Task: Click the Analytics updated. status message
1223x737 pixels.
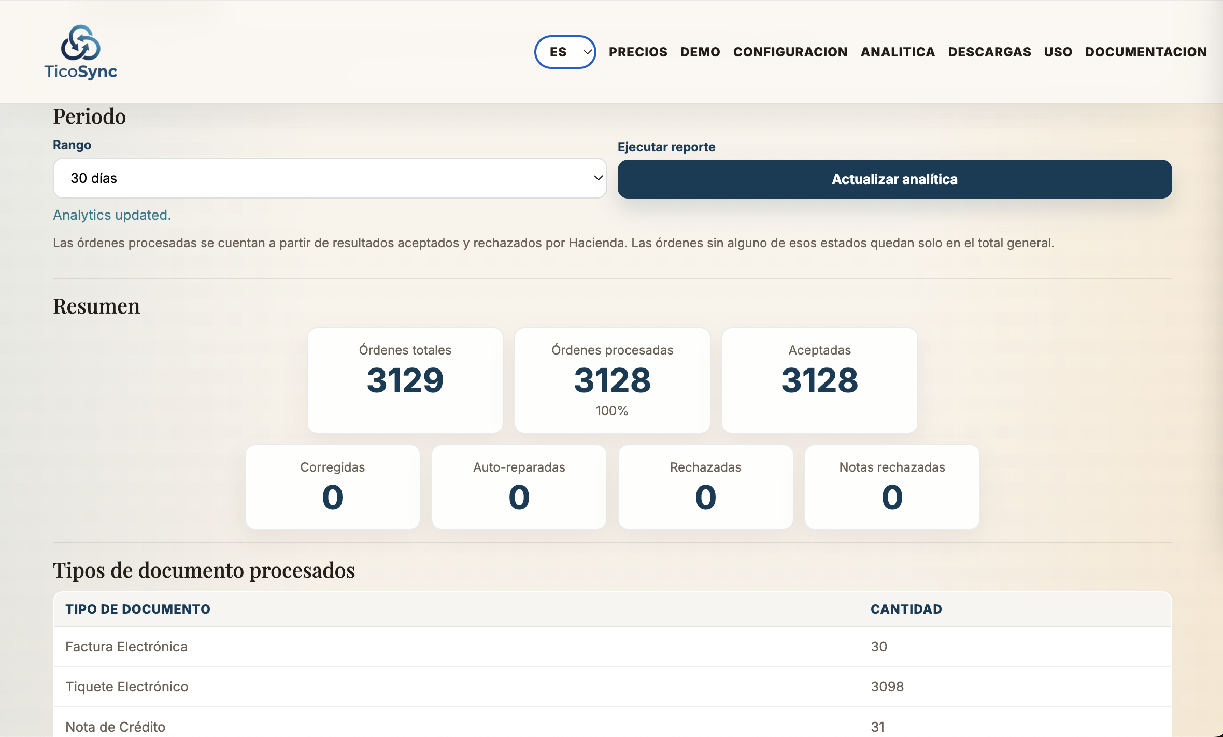Action: tap(112, 215)
